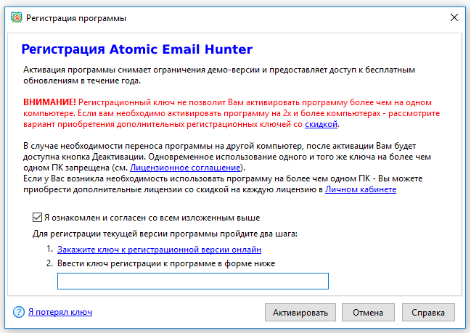Click the 'Отмена' button
Viewport: 471px width, 333px height.
[368, 312]
